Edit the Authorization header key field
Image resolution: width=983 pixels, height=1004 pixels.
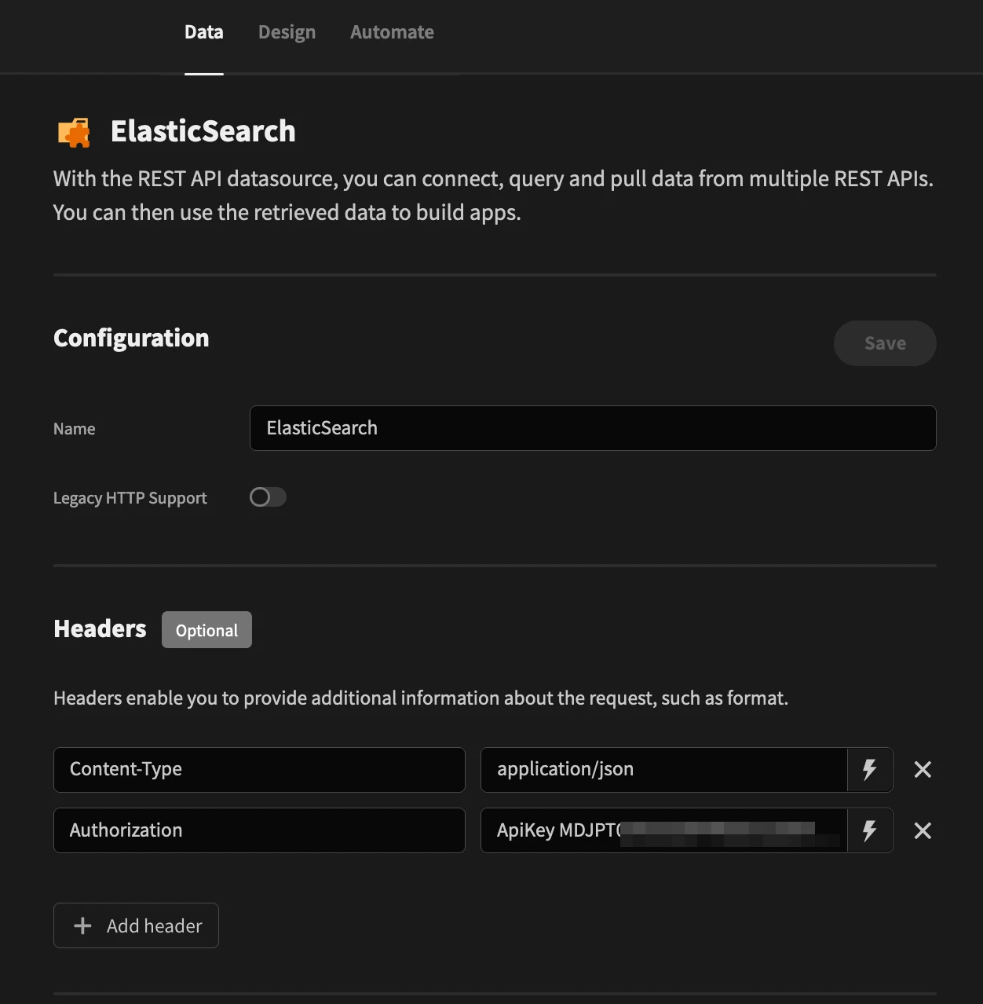[x=259, y=830]
